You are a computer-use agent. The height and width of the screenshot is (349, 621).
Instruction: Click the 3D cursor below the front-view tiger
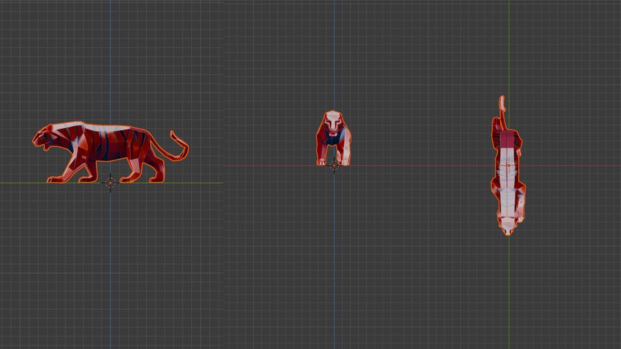(x=334, y=166)
